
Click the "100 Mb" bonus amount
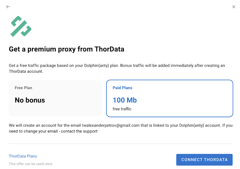125,100
